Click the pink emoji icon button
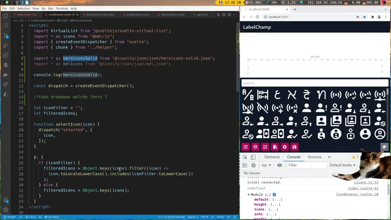 click(x=256, y=147)
